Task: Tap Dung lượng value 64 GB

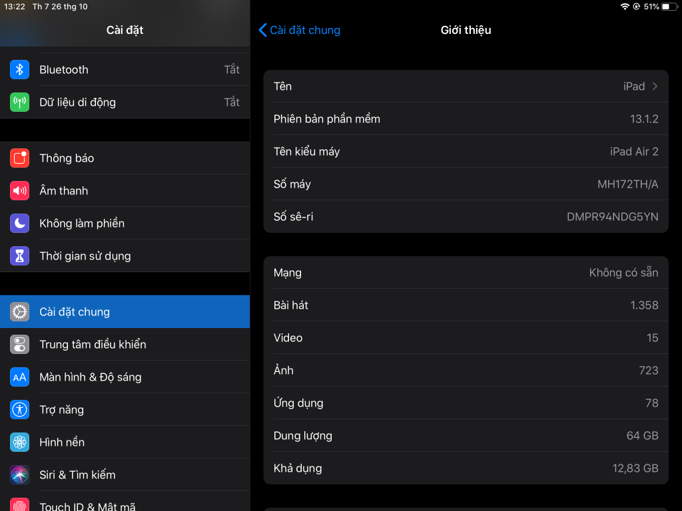Action: (643, 435)
